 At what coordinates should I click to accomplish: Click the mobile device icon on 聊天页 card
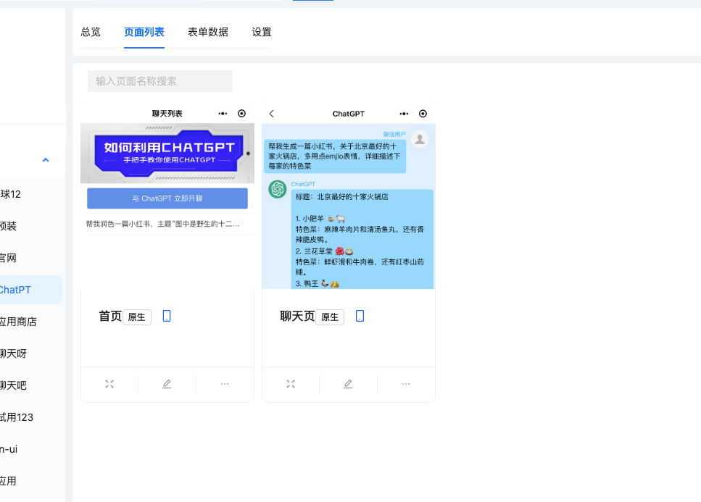[x=360, y=316]
